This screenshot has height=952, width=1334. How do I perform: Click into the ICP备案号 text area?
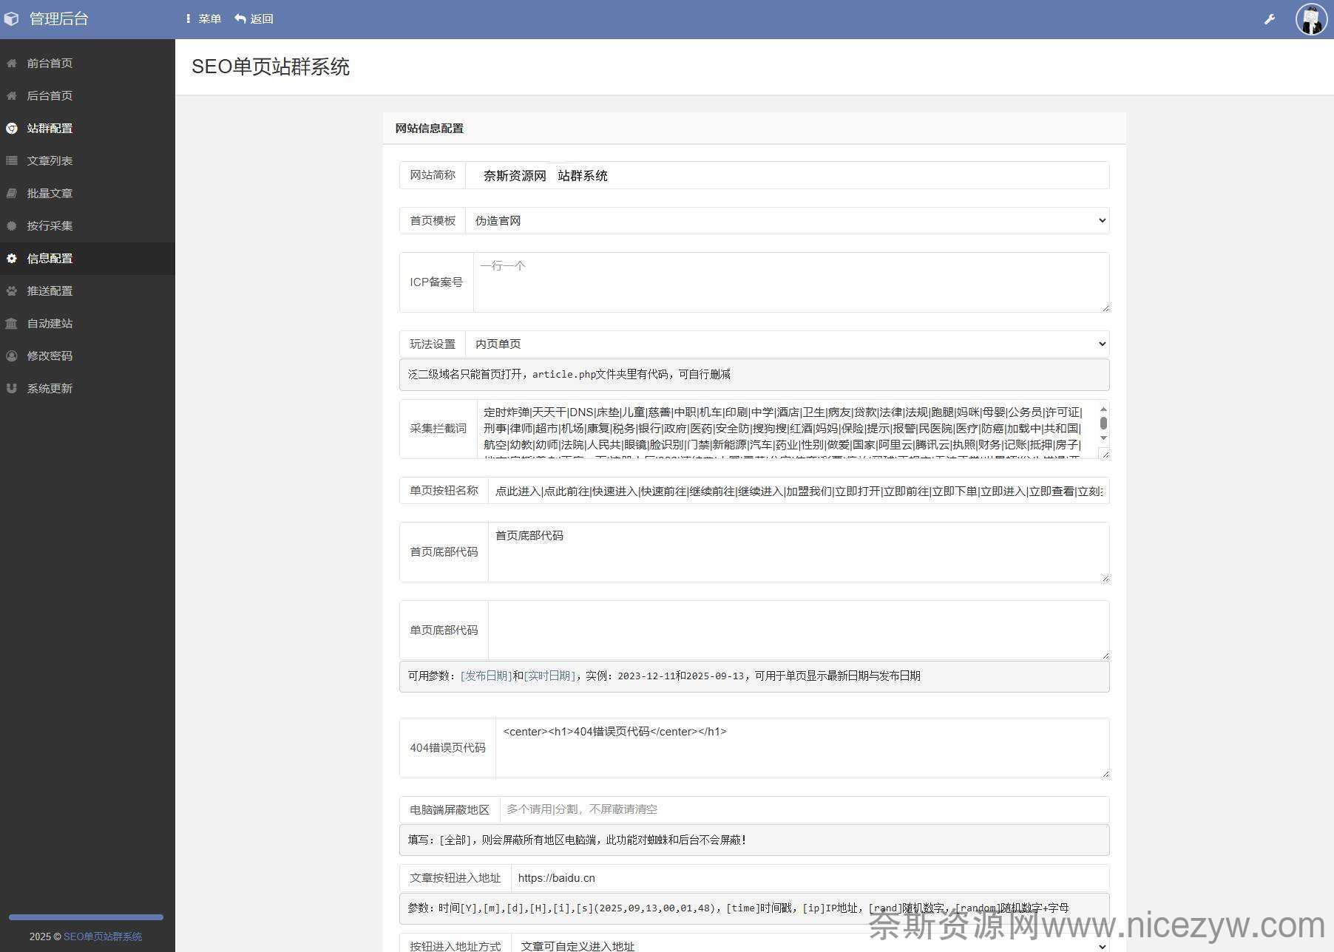click(790, 282)
